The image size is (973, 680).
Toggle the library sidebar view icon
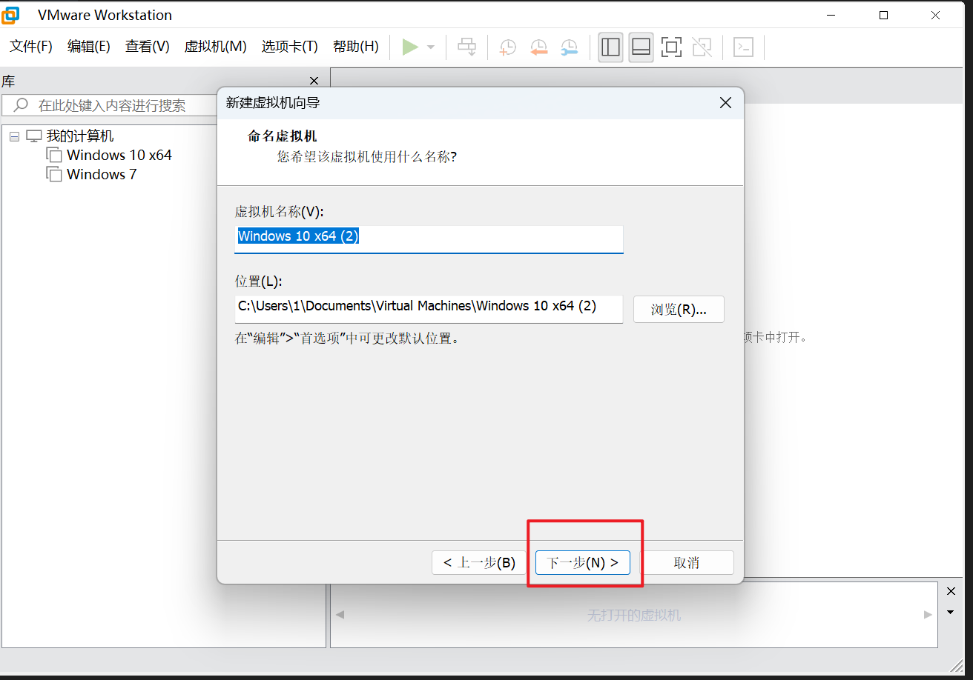(610, 47)
